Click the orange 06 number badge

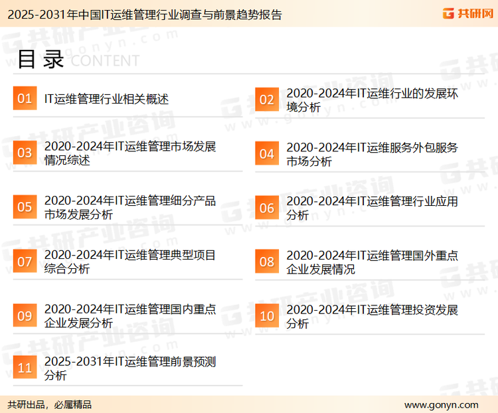(267, 208)
